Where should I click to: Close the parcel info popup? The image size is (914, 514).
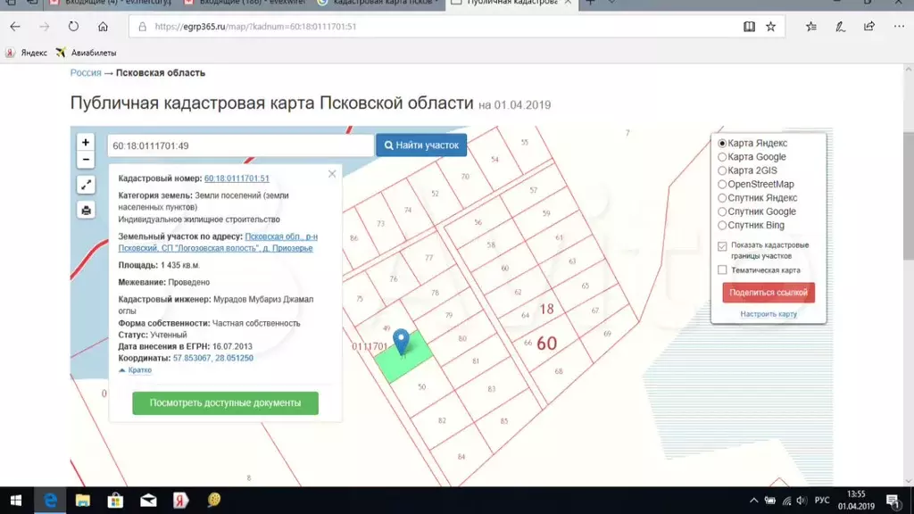(x=332, y=174)
